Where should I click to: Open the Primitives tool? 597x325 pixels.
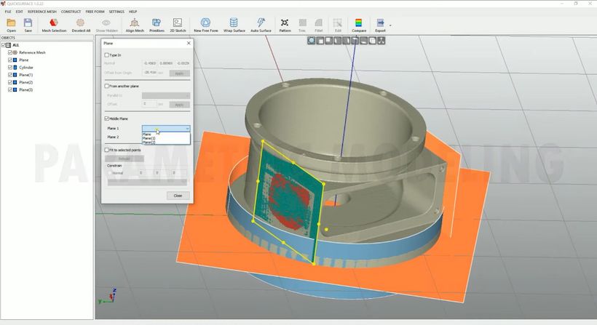(157, 25)
